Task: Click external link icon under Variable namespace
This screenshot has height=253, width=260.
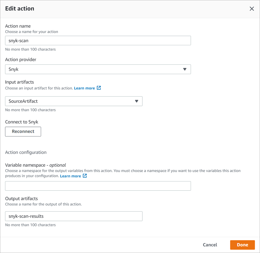Action: (x=85, y=176)
